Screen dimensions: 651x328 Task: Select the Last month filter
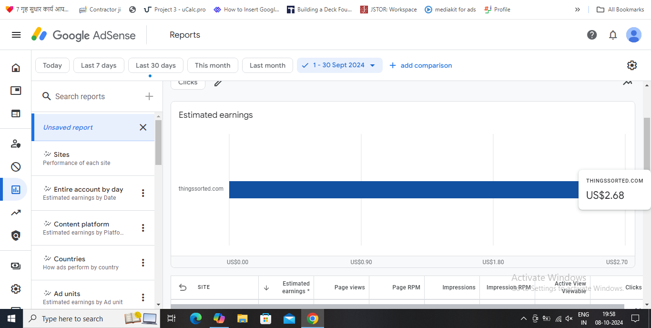click(x=267, y=65)
